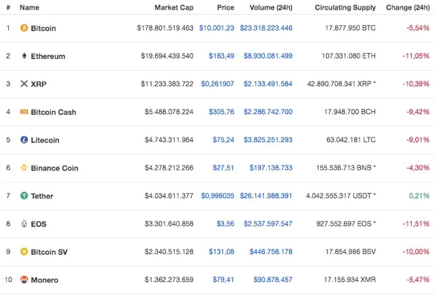This screenshot has height=295, width=435.
Task: Open the Bitcoin Cash name link
Action: [x=53, y=112]
